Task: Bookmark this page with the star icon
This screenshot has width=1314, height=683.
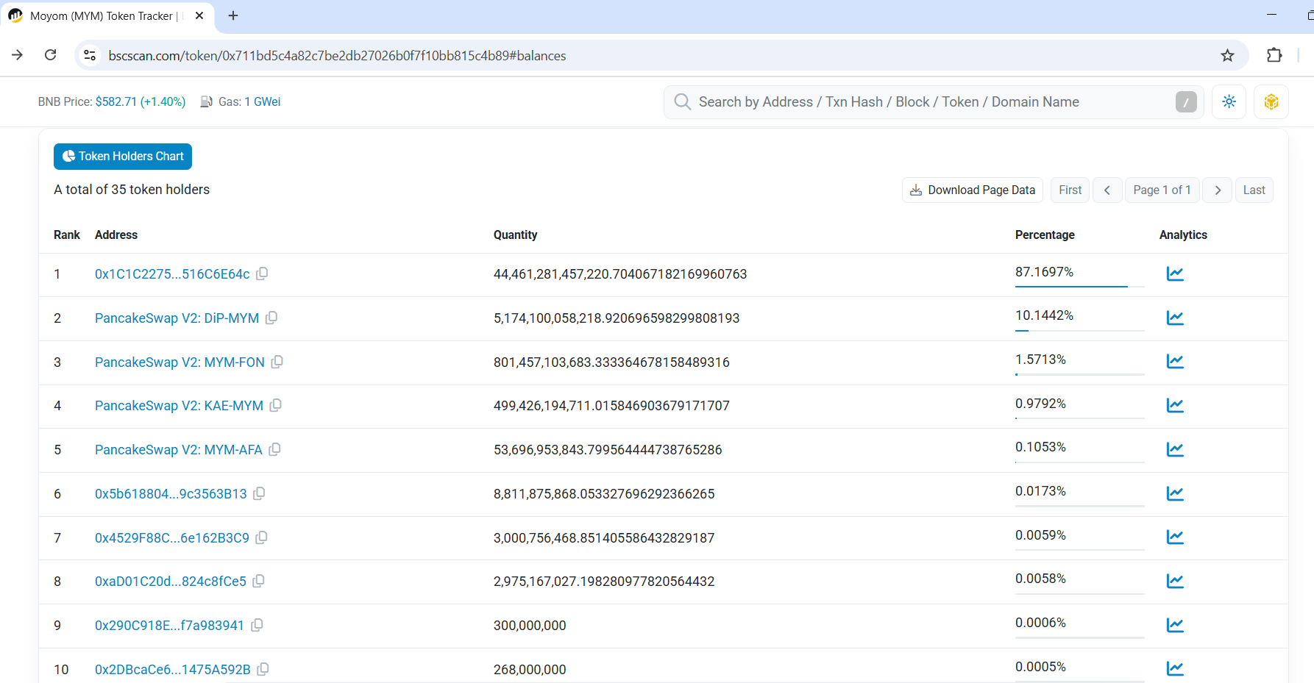Action: click(1227, 55)
